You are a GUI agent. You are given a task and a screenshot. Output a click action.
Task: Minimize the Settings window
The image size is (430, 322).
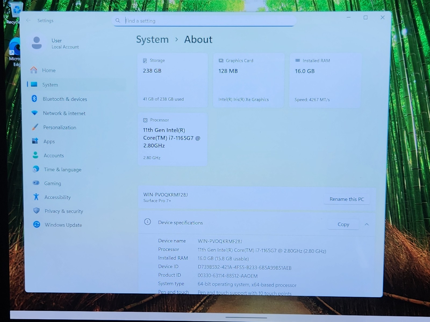pos(349,17)
